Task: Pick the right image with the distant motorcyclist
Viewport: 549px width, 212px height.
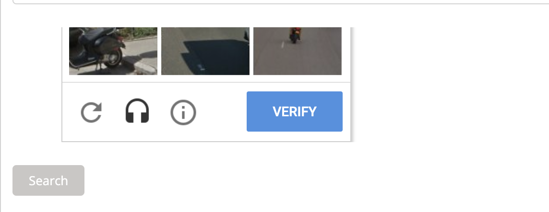Action: coord(297,51)
